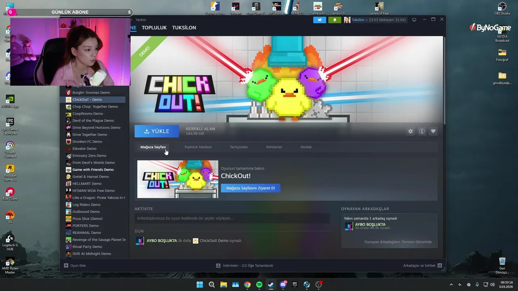Open Tom Clancy's desktop shortcut

click(256, 8)
